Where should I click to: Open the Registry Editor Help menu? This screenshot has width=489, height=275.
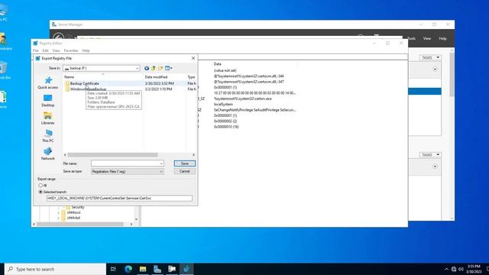86,51
